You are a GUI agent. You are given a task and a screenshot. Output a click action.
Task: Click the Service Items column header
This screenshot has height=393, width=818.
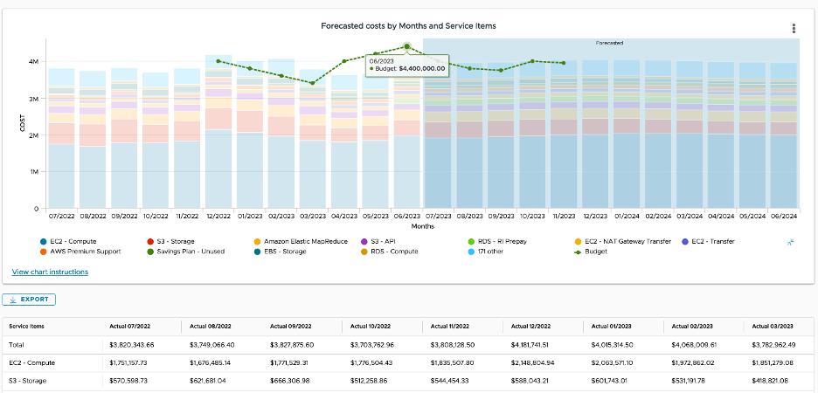[x=26, y=326]
